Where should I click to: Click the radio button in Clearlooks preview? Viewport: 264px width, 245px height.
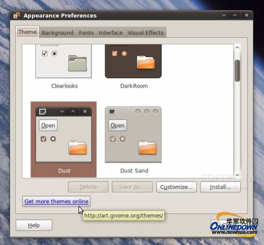point(54,54)
